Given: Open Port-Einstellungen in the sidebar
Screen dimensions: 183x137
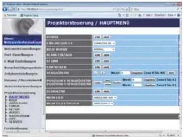Looking at the screenshot, I should tap(19, 55).
